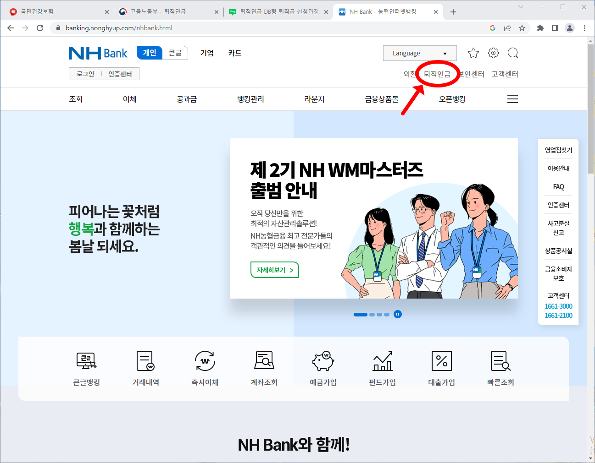Open 사고분실 신고 in the side menu

point(558,228)
